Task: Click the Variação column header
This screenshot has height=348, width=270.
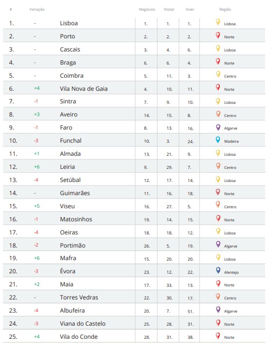Action: pos(37,9)
